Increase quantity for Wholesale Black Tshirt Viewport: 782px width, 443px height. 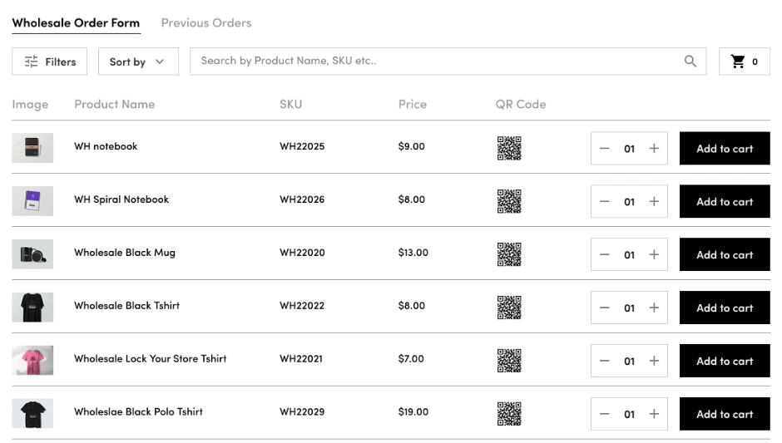[654, 308]
